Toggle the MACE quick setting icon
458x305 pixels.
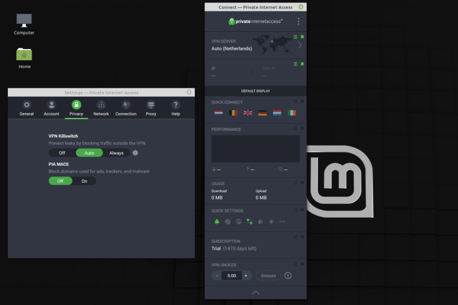coord(228,221)
